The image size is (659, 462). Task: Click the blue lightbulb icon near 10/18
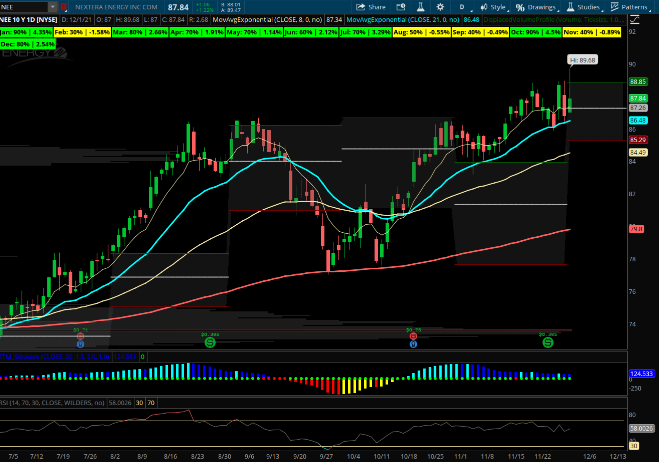413,344
